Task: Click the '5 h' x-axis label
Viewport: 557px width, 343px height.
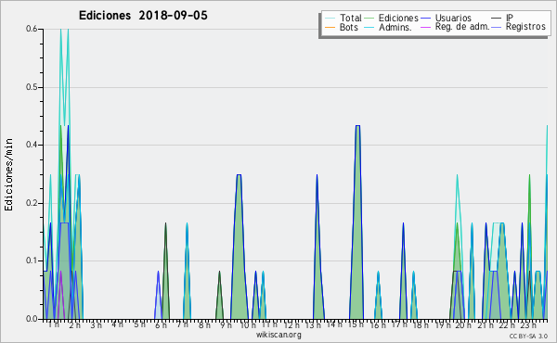Action: [x=139, y=324]
